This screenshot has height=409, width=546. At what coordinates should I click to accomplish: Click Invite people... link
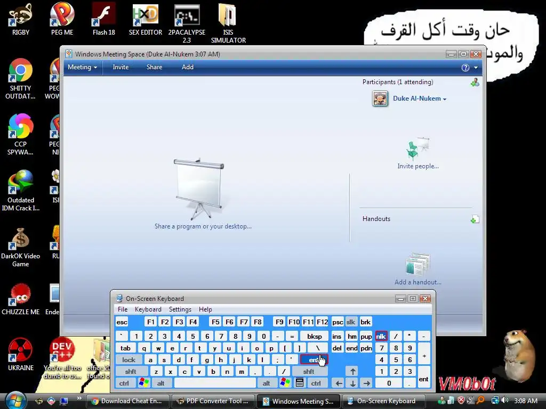418,166
